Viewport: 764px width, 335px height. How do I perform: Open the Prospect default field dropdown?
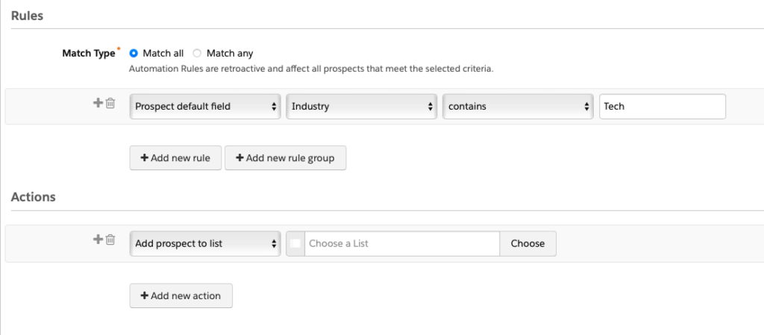(205, 107)
